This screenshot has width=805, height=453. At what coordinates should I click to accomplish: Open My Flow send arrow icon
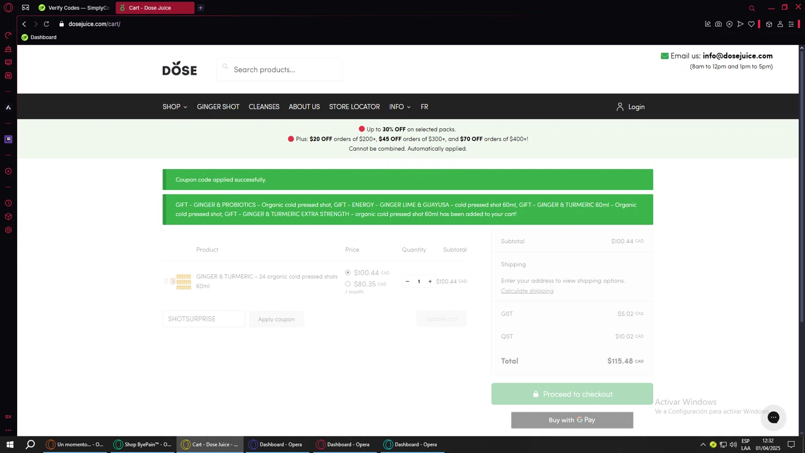(x=740, y=24)
